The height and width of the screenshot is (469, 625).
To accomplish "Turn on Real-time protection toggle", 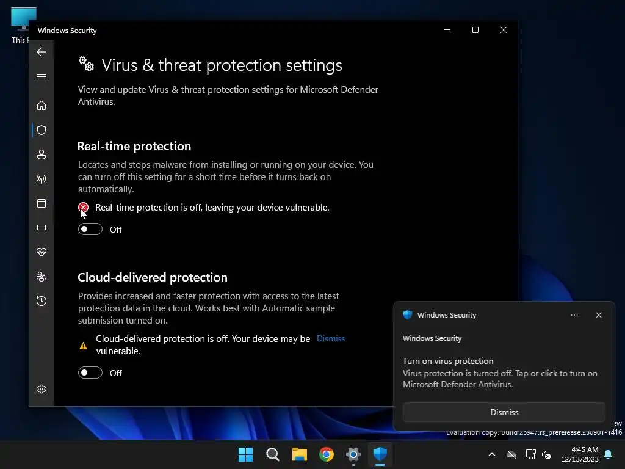I will (x=90, y=229).
